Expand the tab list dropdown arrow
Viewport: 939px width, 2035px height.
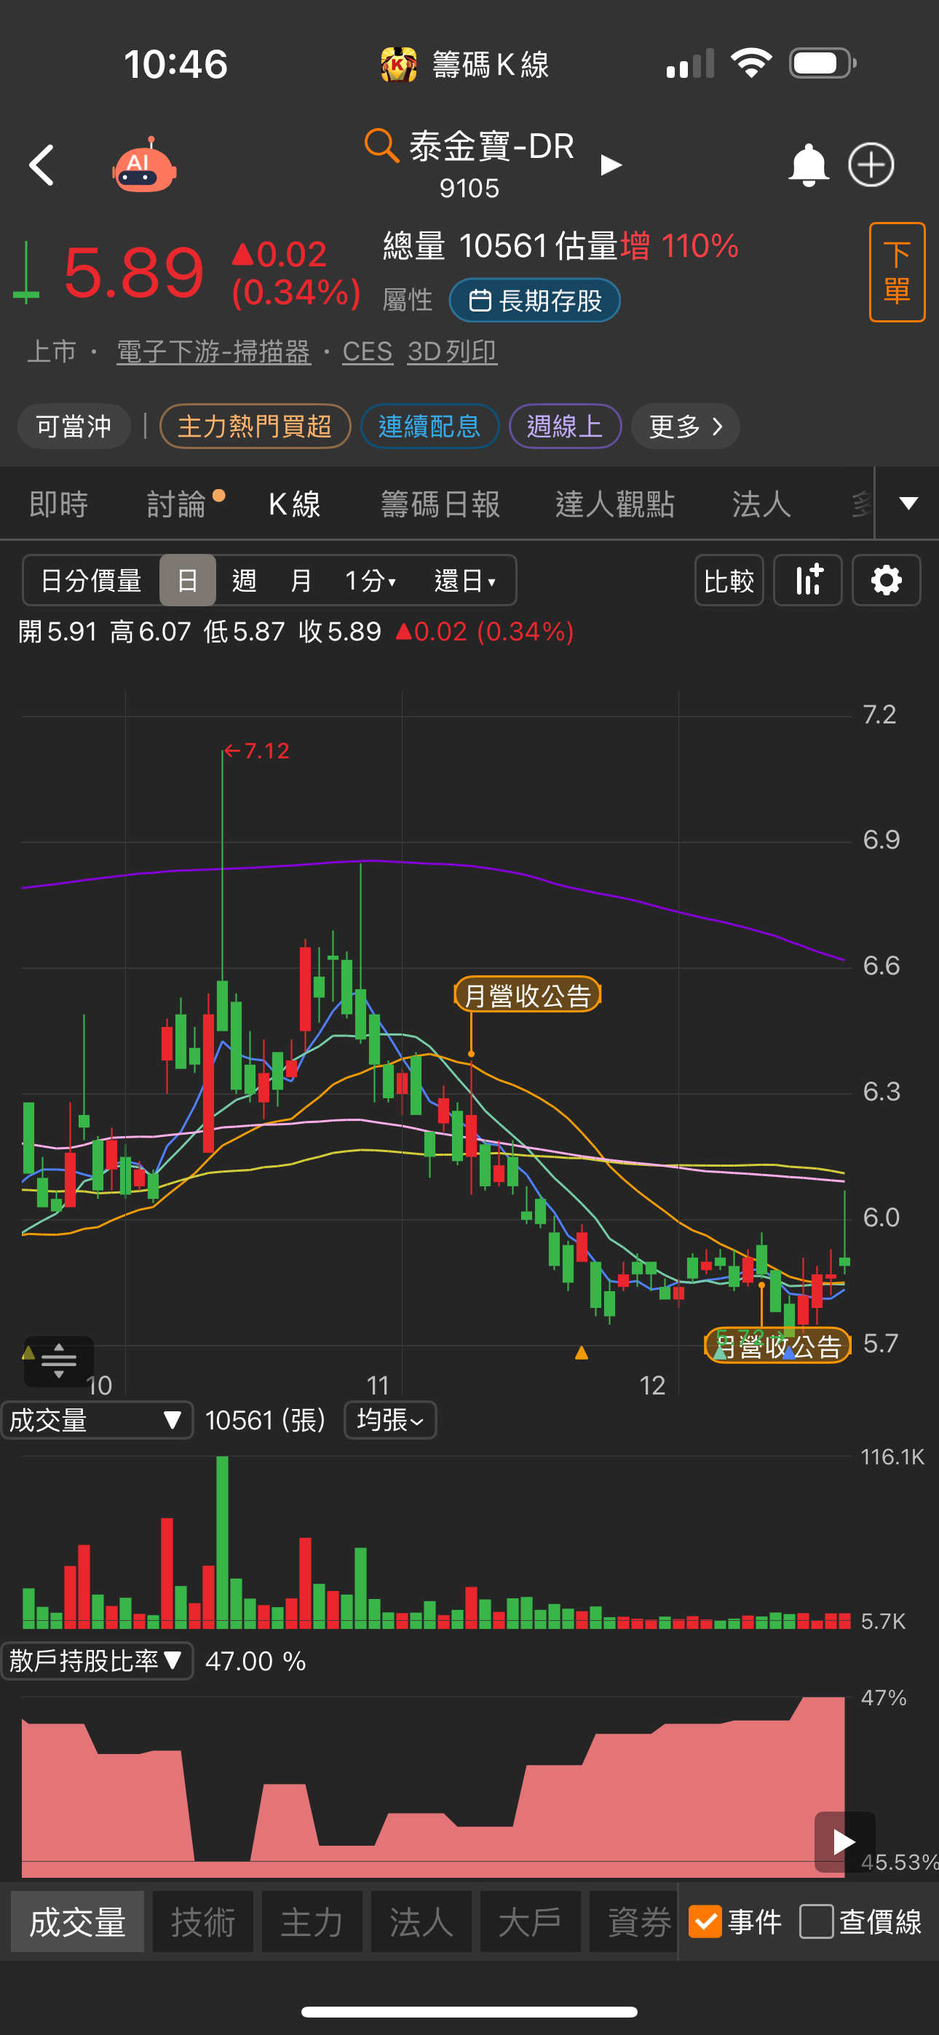click(x=908, y=503)
